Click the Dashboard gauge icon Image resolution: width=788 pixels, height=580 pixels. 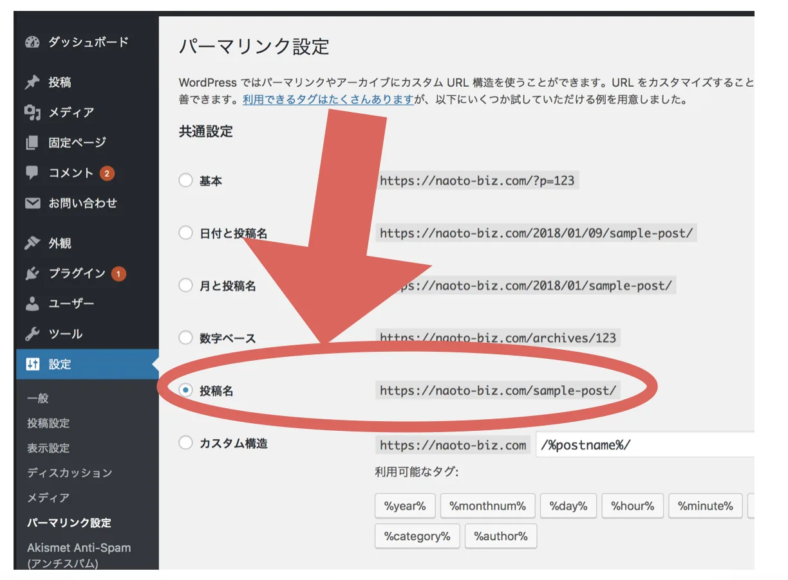pyautogui.click(x=32, y=42)
